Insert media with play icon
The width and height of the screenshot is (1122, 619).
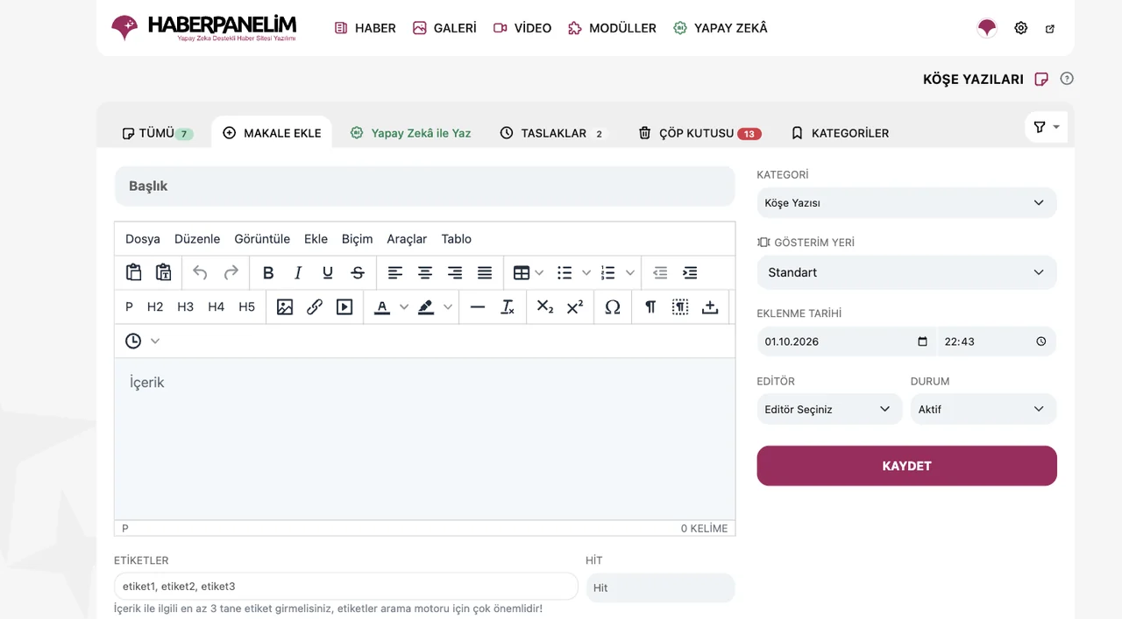(344, 306)
